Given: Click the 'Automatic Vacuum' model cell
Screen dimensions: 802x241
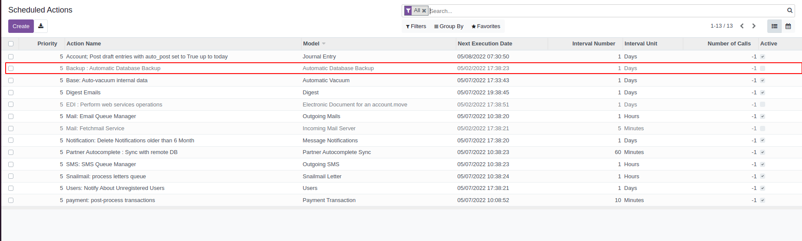Looking at the screenshot, I should (x=326, y=80).
